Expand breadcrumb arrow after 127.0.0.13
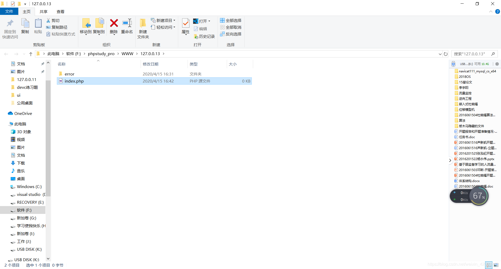The image size is (501, 269). pos(164,54)
